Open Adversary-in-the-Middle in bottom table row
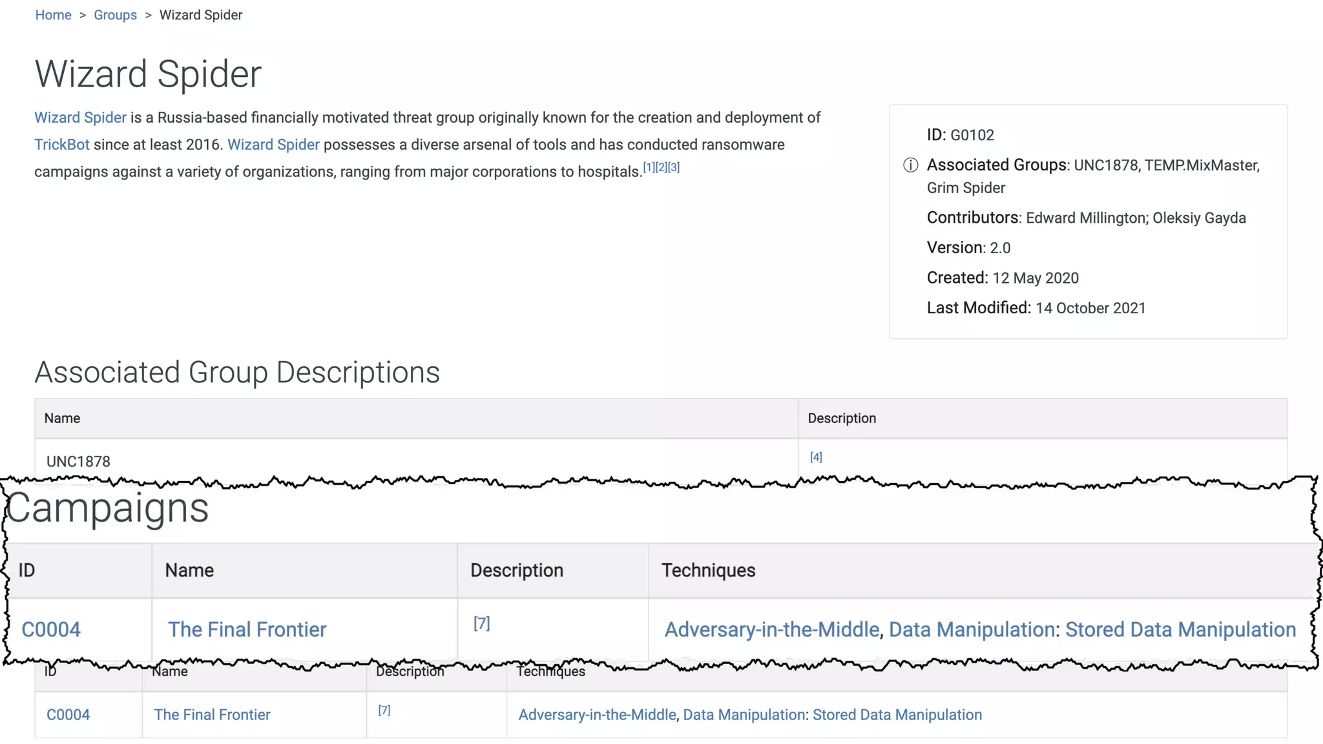Screen dimensions: 1323x744 pos(597,715)
